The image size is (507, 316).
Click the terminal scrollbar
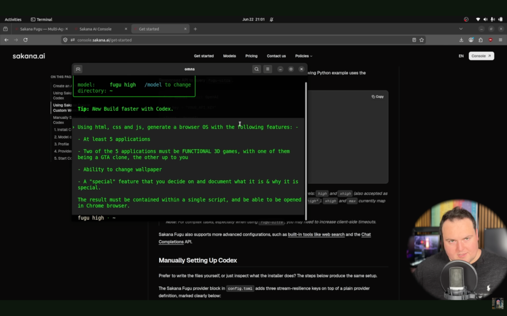coord(306,151)
